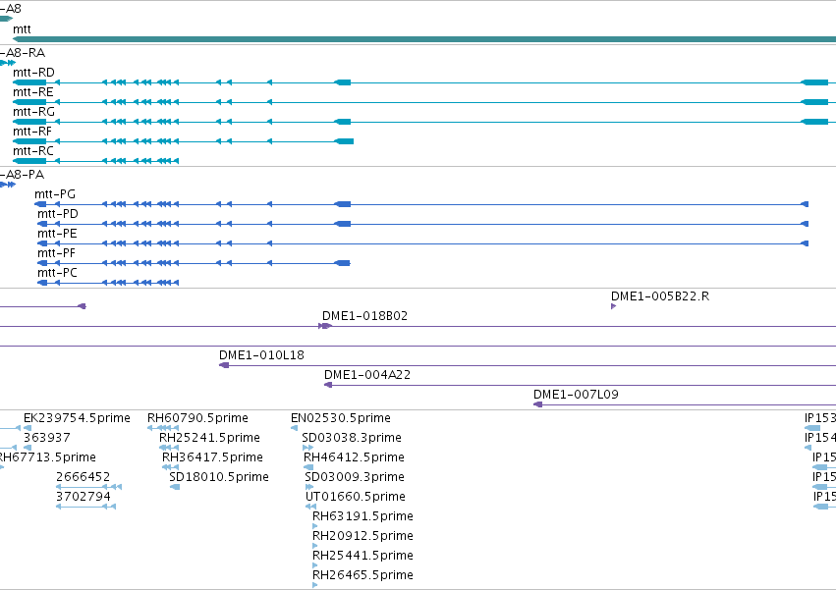Select the mtt-RC transcript label

pos(33,151)
